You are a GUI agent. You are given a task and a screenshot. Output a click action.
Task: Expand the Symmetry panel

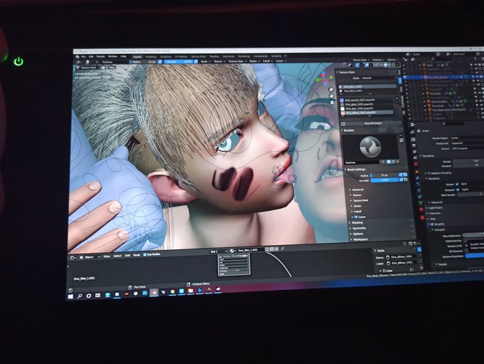click(x=358, y=228)
